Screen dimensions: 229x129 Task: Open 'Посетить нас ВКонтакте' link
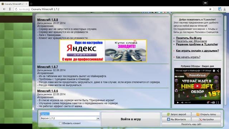tap(191, 41)
